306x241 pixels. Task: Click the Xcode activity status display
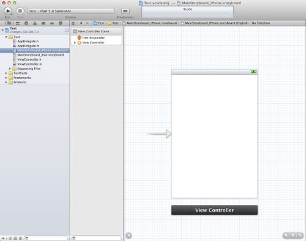coord(187,12)
